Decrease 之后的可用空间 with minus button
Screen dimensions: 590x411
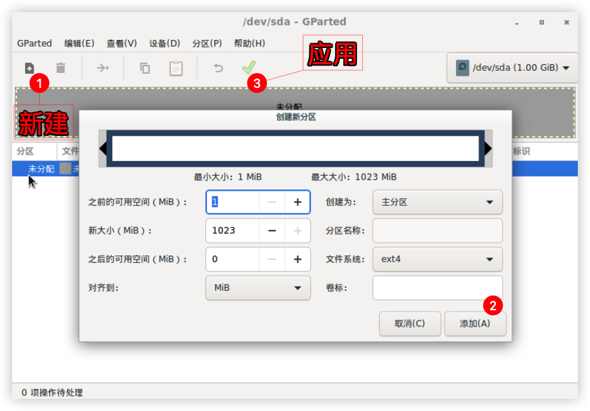click(272, 259)
